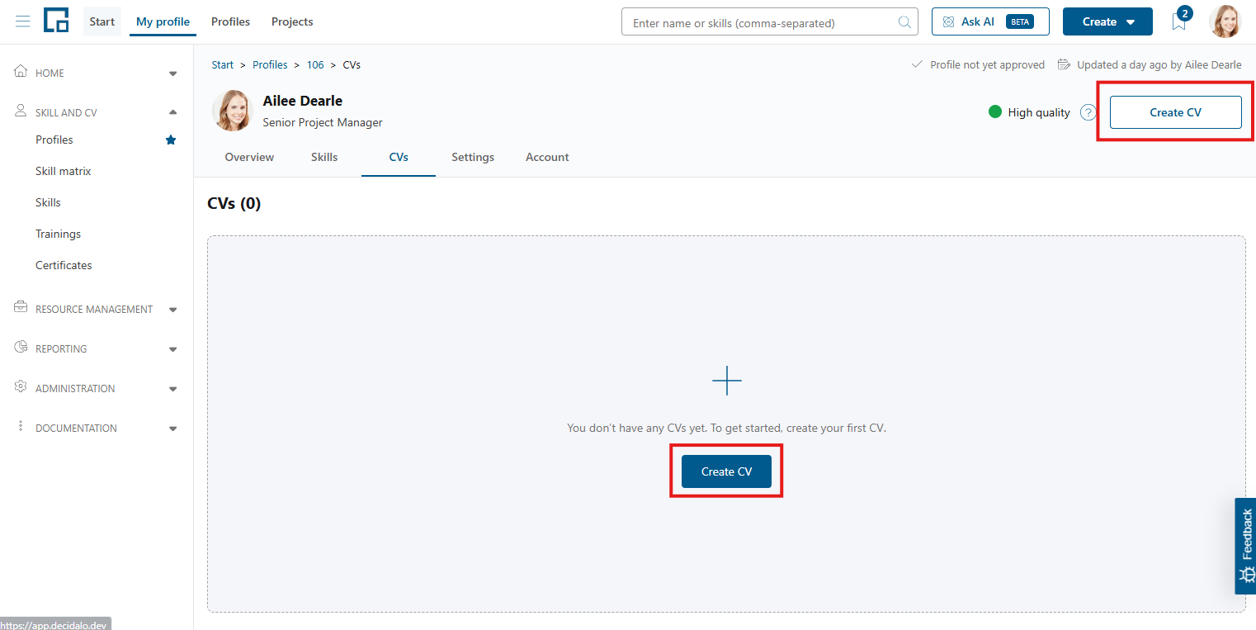This screenshot has width=1256, height=630.
Task: Click the Administration gear icon
Action: pos(21,387)
